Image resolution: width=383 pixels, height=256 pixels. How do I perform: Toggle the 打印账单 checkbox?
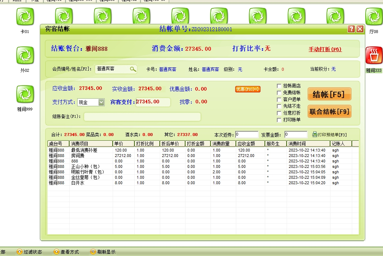[279, 120]
